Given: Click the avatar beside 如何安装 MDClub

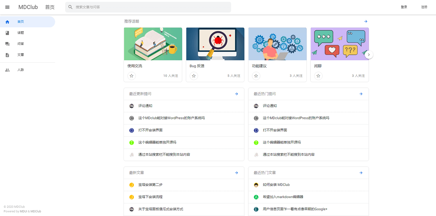Looking at the screenshot, I should [256, 185].
